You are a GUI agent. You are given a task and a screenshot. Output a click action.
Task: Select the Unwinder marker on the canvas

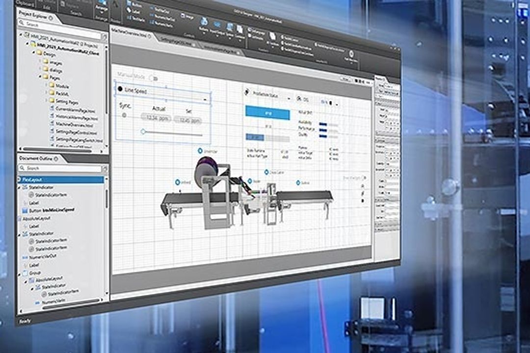(x=200, y=151)
